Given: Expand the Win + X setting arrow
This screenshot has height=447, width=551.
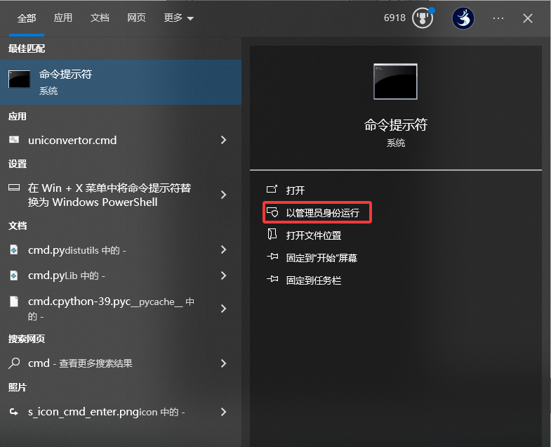Looking at the screenshot, I should (x=223, y=195).
